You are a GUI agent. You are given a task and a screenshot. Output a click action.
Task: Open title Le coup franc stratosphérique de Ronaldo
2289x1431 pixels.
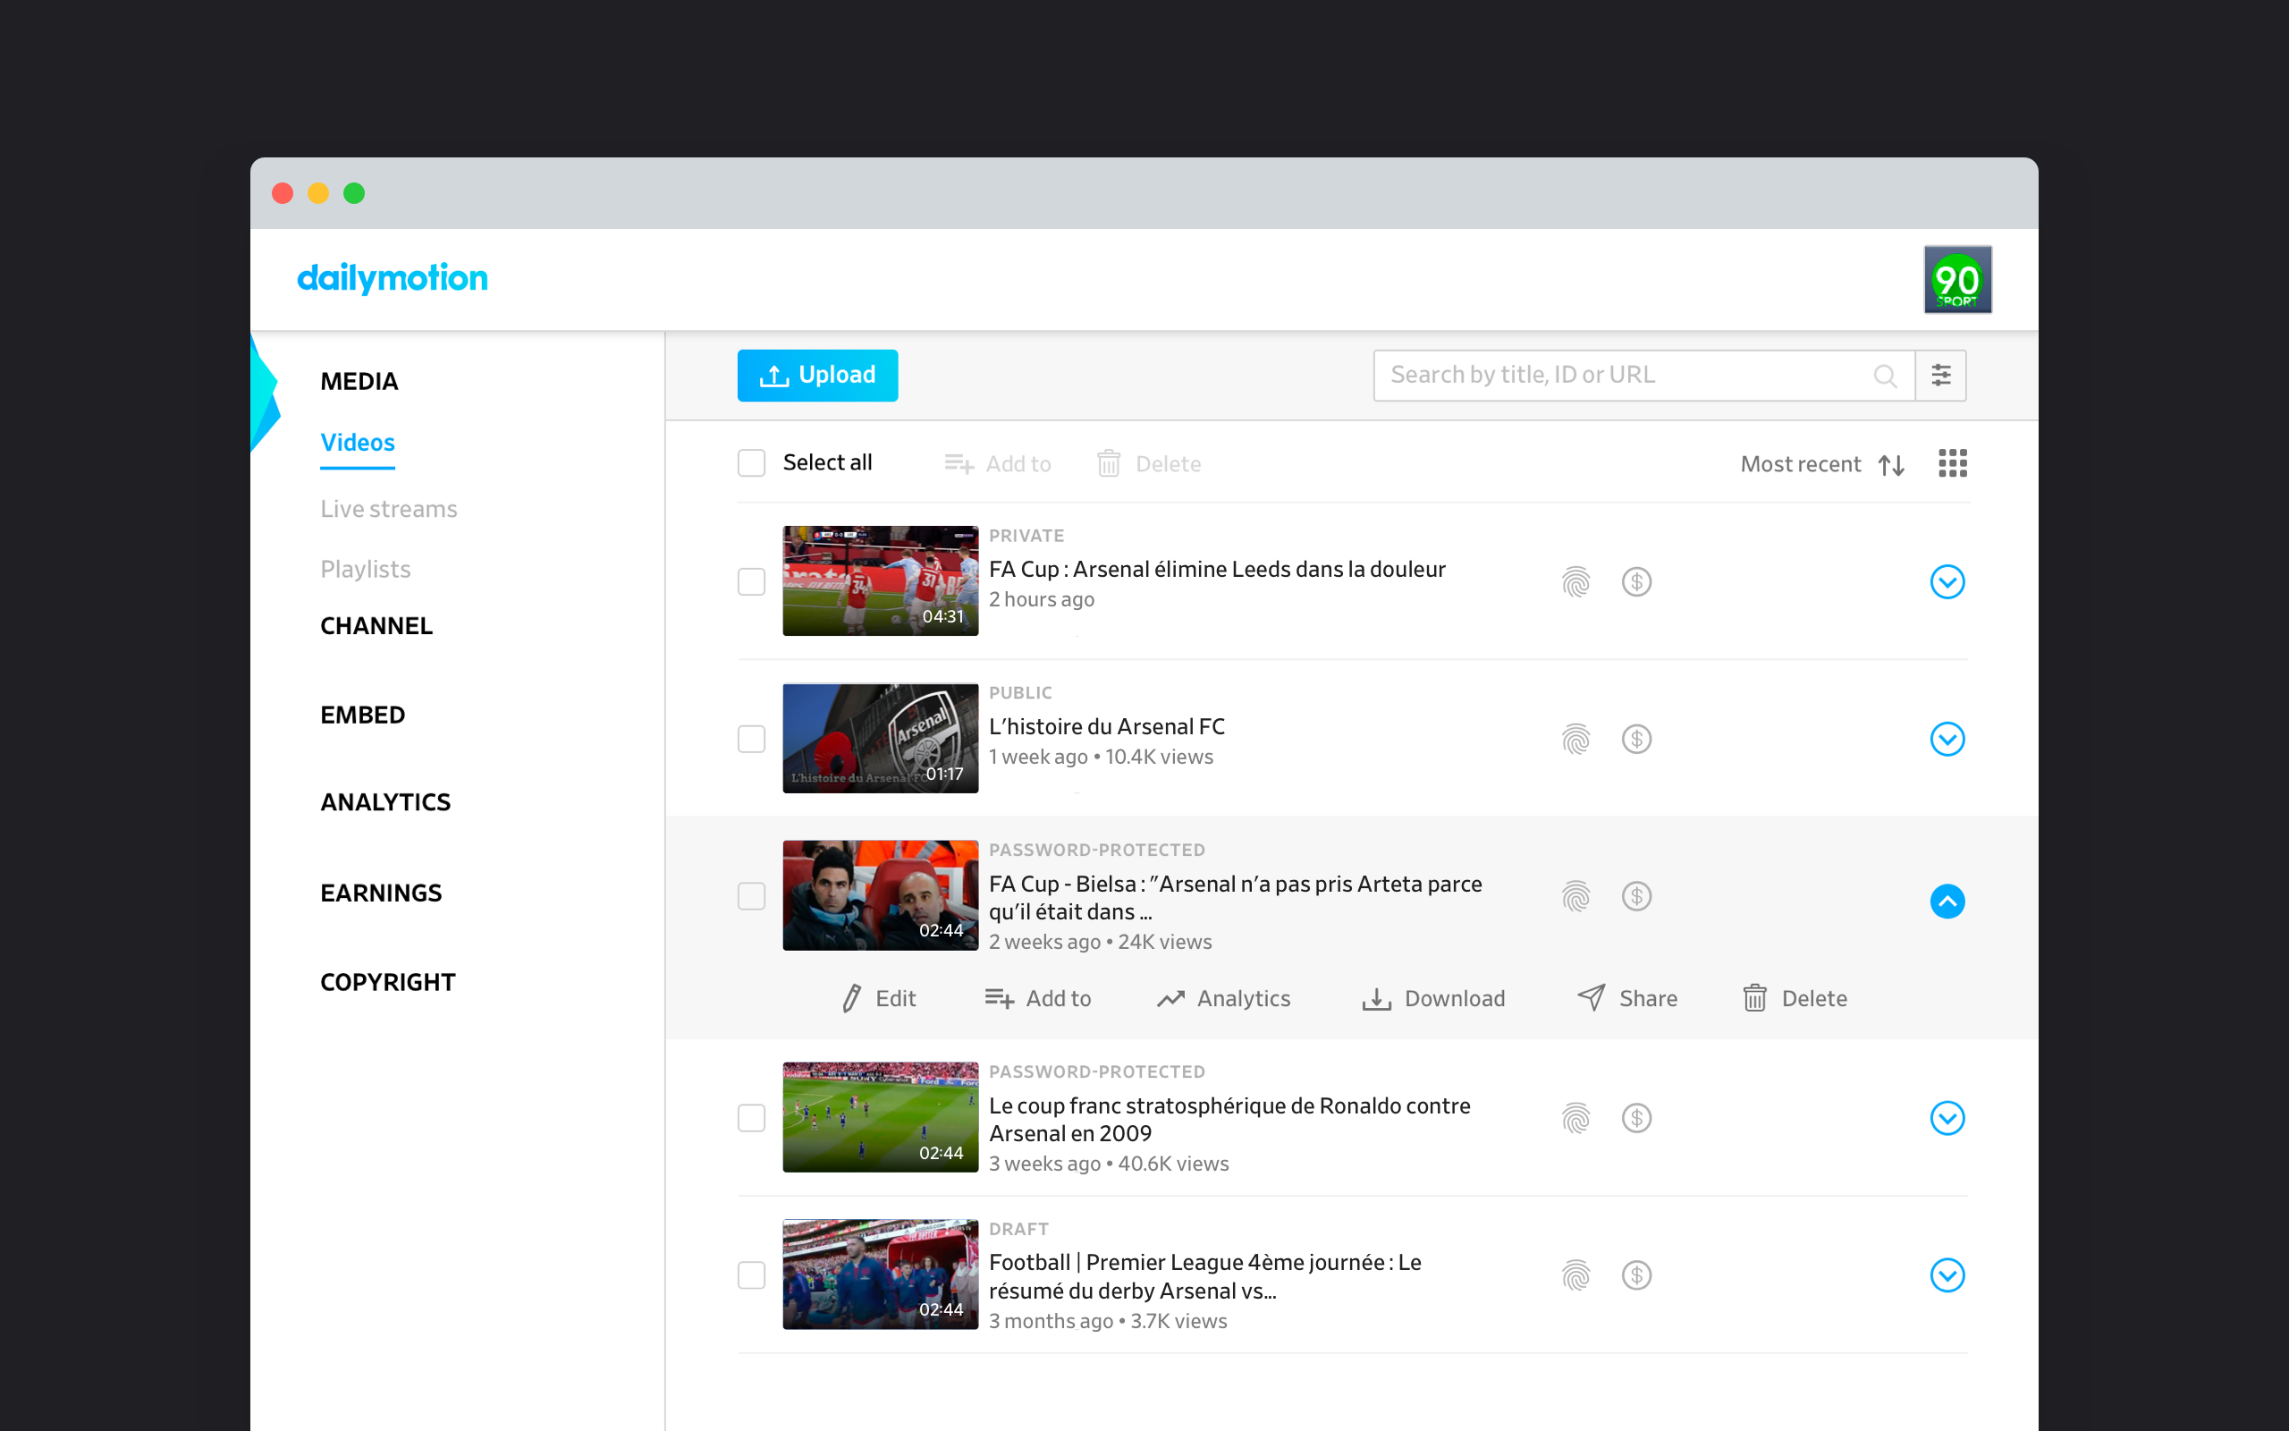pos(1229,1119)
